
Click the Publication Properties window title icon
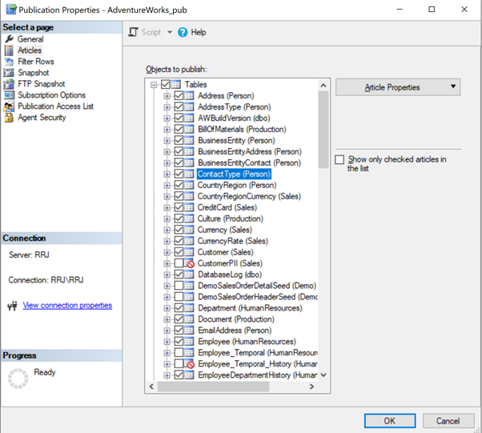[11, 10]
